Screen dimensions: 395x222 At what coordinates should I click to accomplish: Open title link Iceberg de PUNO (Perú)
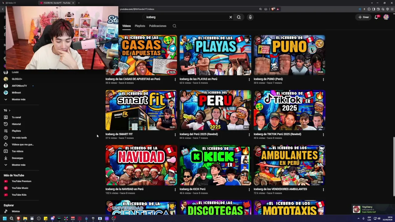[x=268, y=79]
